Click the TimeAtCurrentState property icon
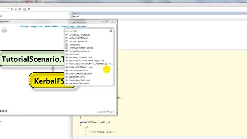This screenshot has width=247, height=139. point(66,48)
